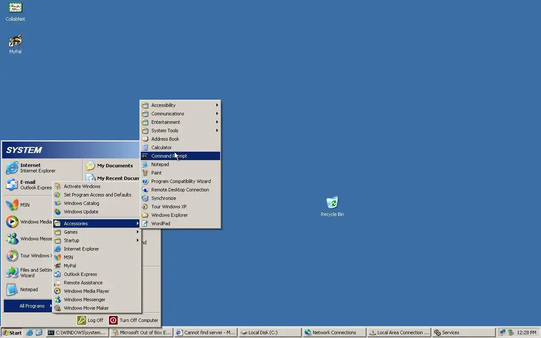Screen dimensions: 541x338
Task: Click the Outlook Express icon in All Programs
Action: click(57, 274)
